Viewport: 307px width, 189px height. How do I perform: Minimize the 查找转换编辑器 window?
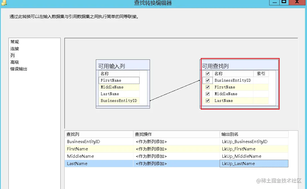tap(275, 2)
